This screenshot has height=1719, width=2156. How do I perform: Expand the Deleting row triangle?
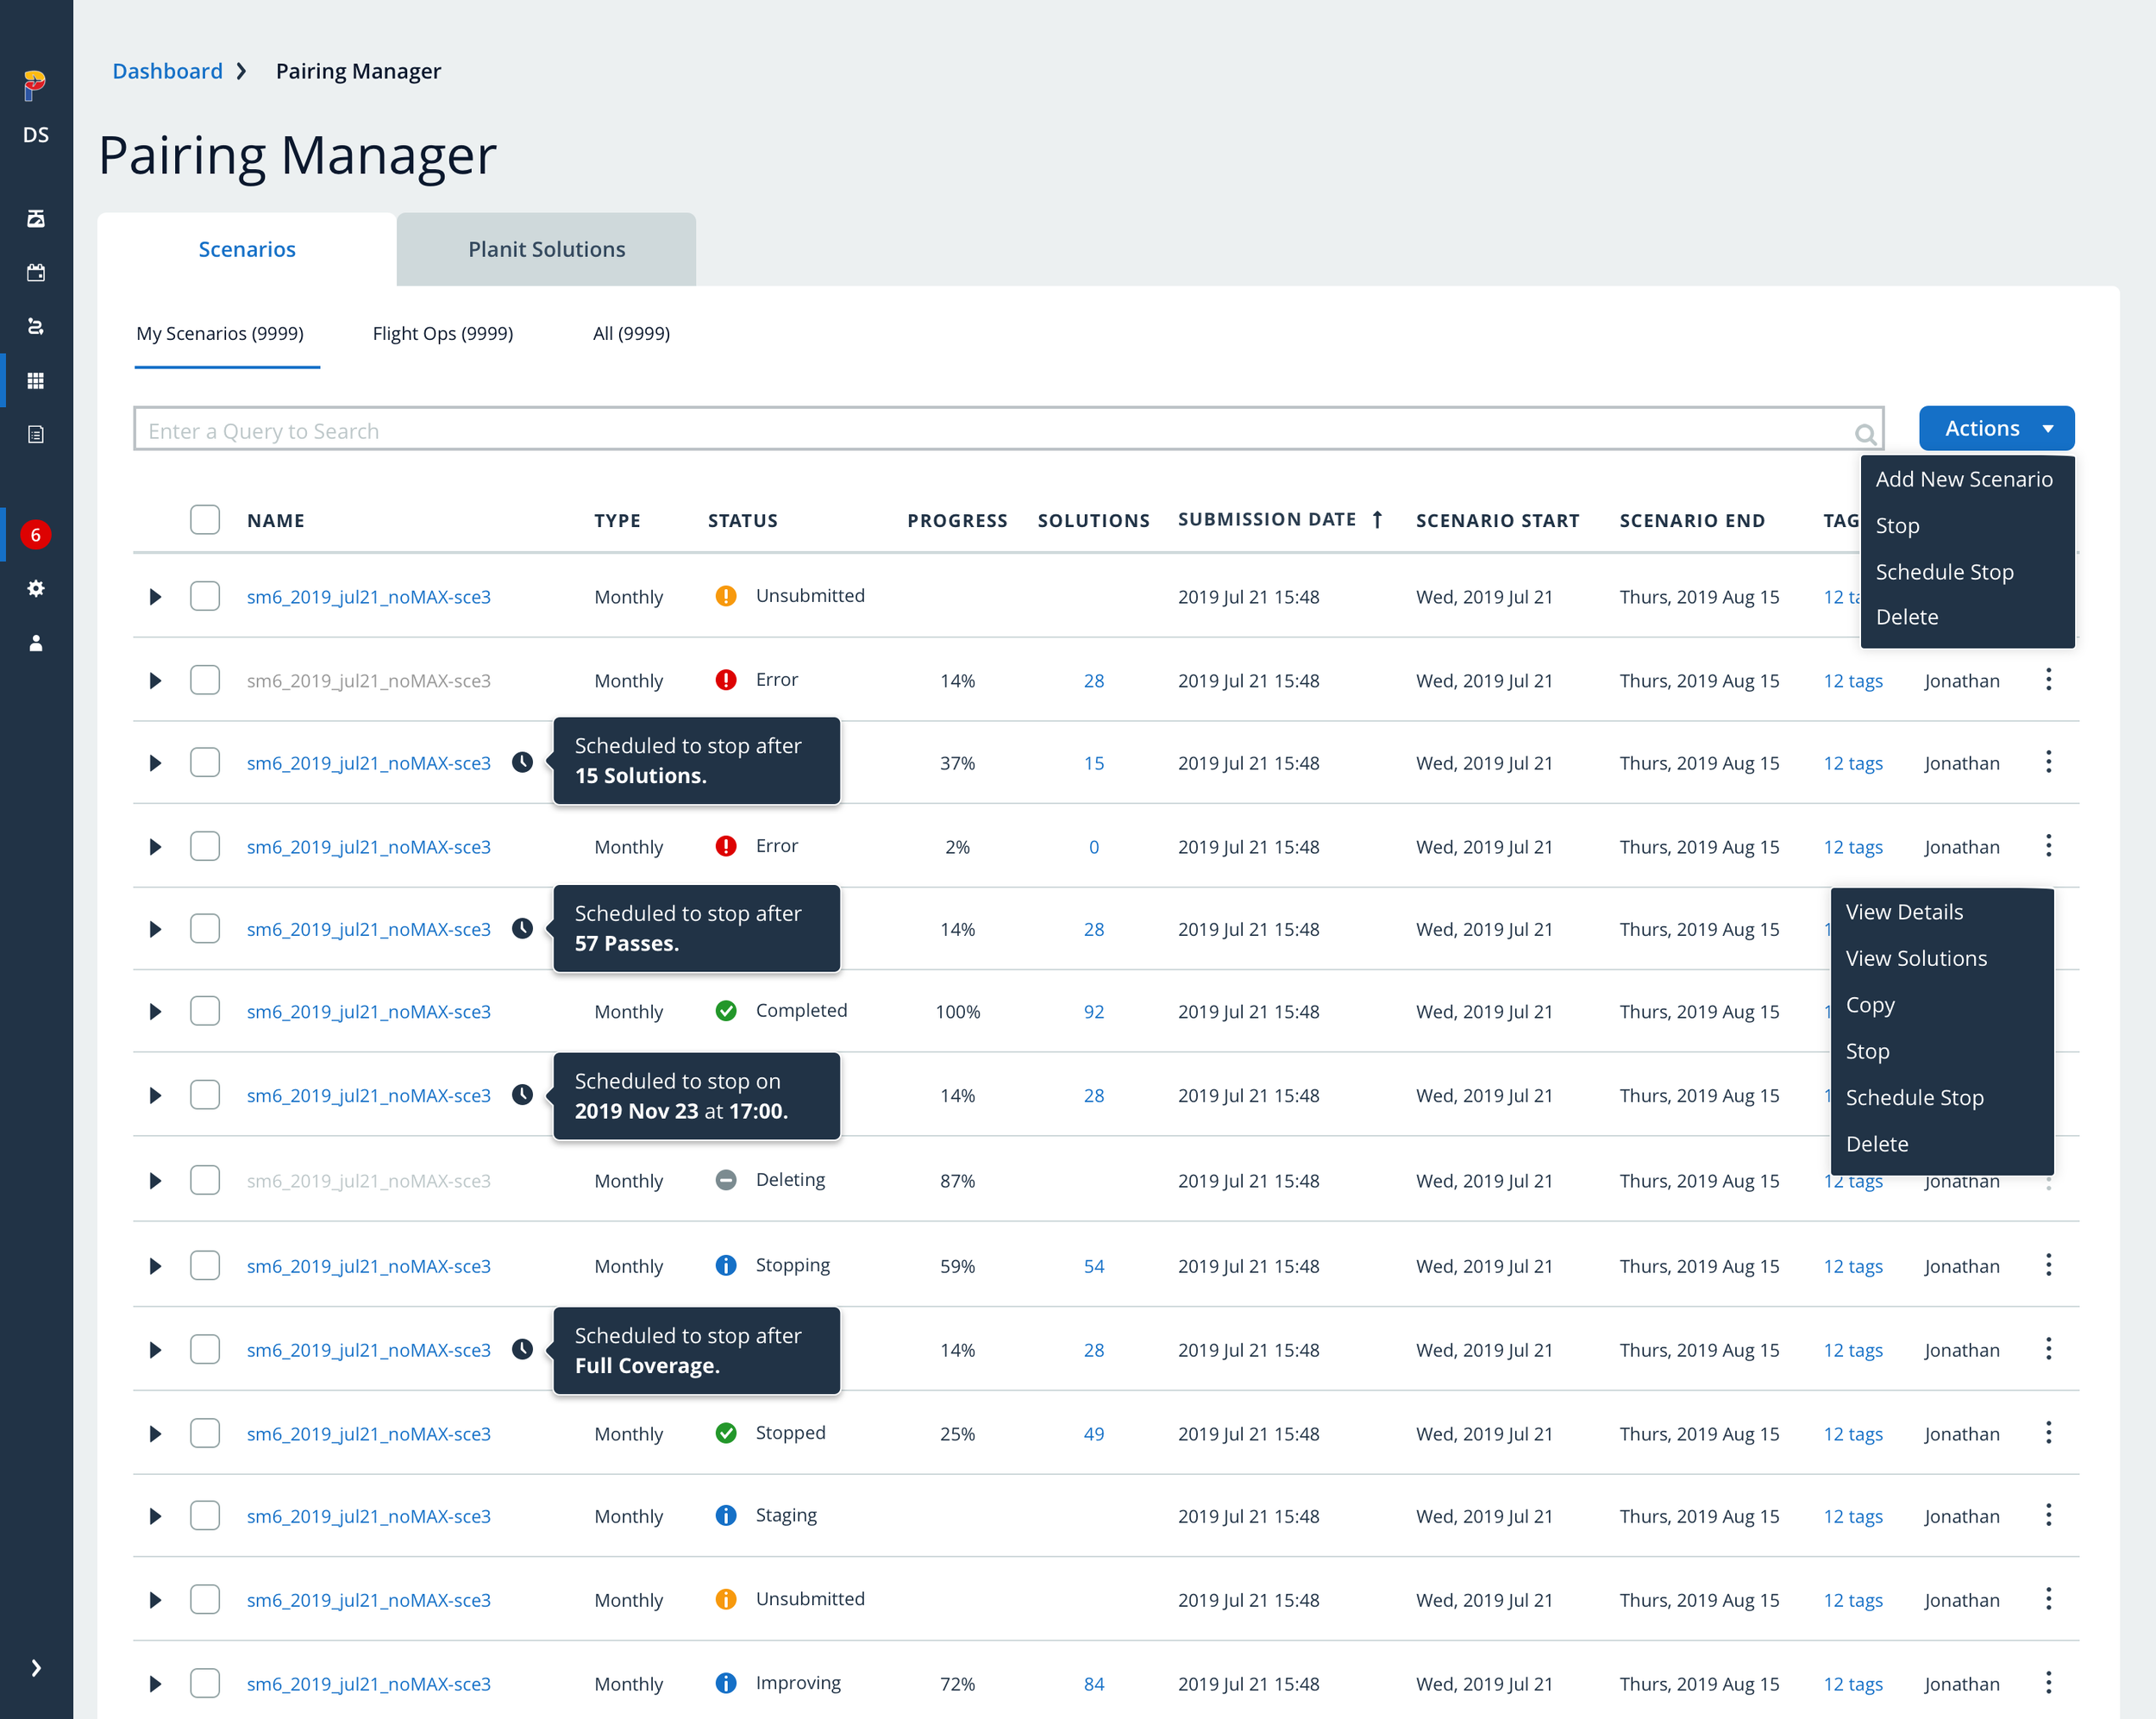[155, 1180]
